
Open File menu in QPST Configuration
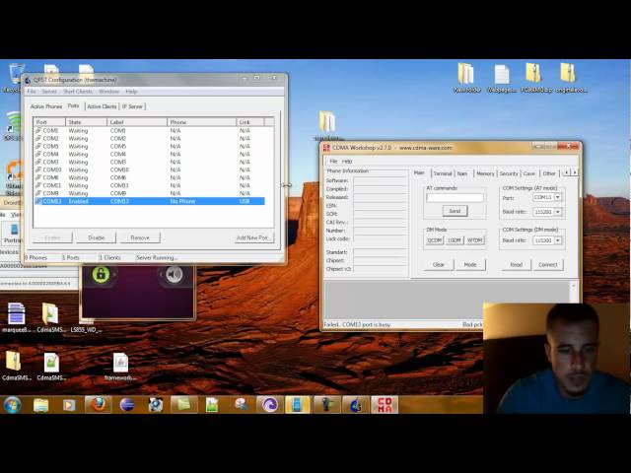(32, 92)
